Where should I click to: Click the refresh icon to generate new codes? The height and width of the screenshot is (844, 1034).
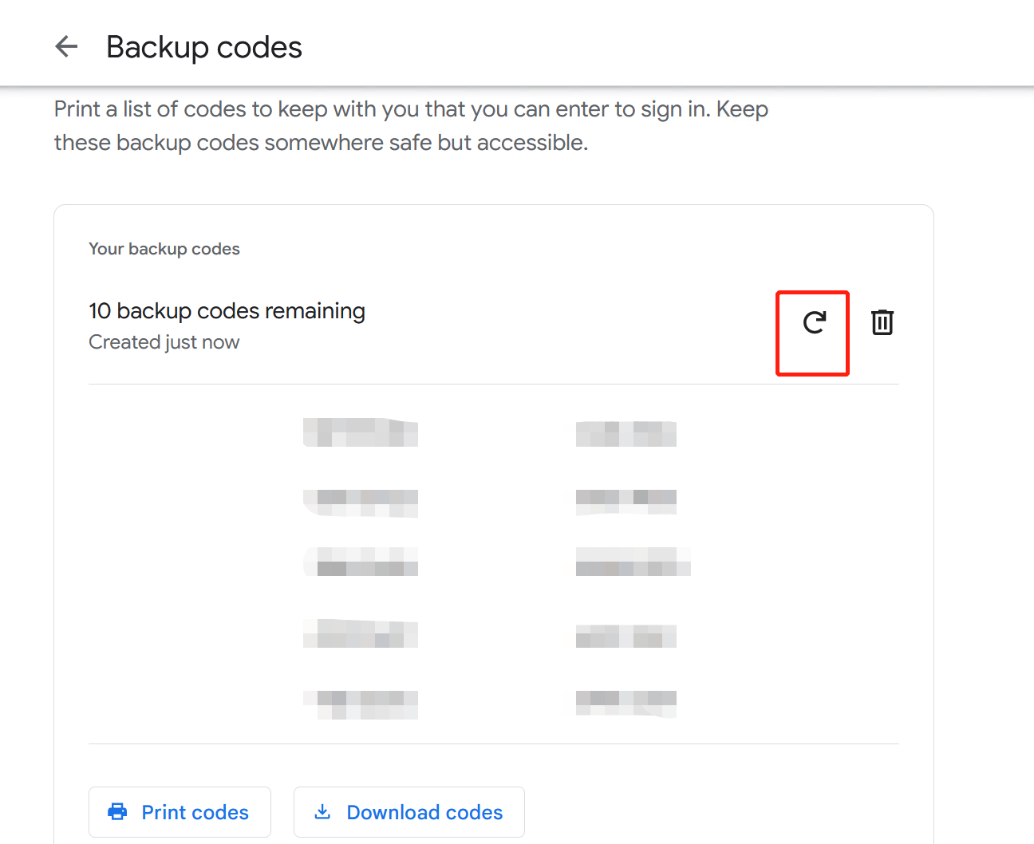tap(814, 322)
